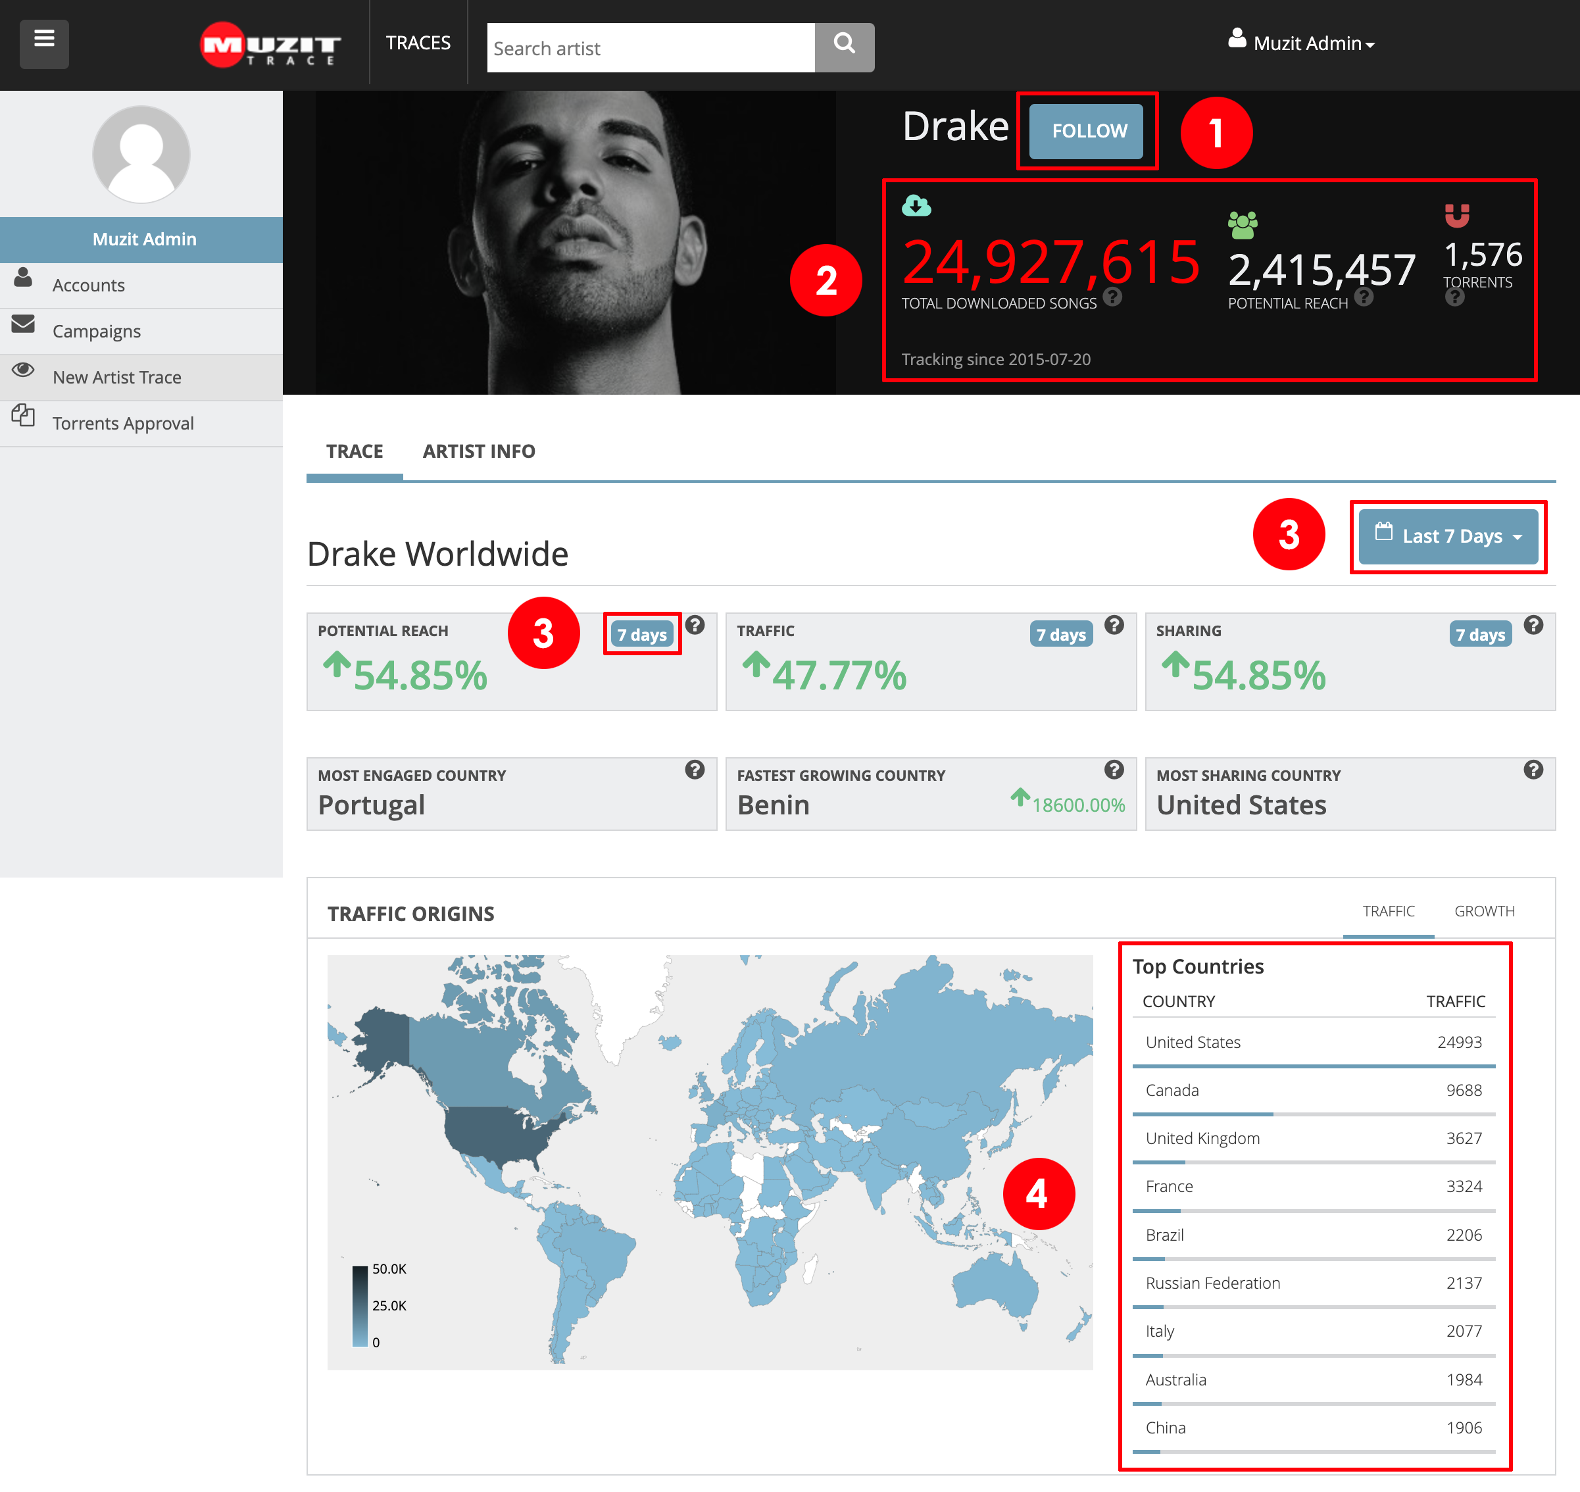Image resolution: width=1580 pixels, height=1492 pixels.
Task: Open the hamburger menu in top bar
Action: [45, 43]
